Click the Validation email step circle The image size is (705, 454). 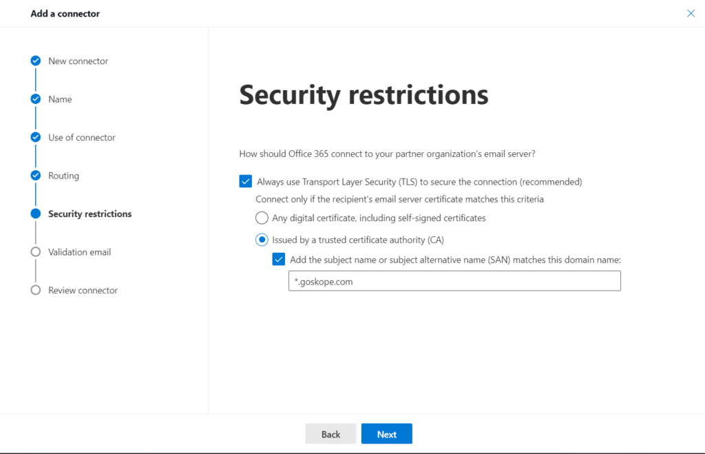pos(36,251)
